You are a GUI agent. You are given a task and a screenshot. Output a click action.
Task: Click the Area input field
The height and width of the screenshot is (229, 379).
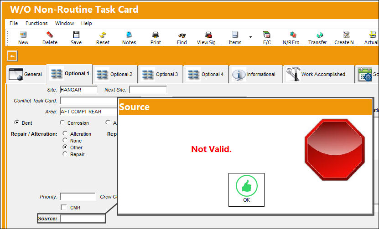[x=89, y=112]
